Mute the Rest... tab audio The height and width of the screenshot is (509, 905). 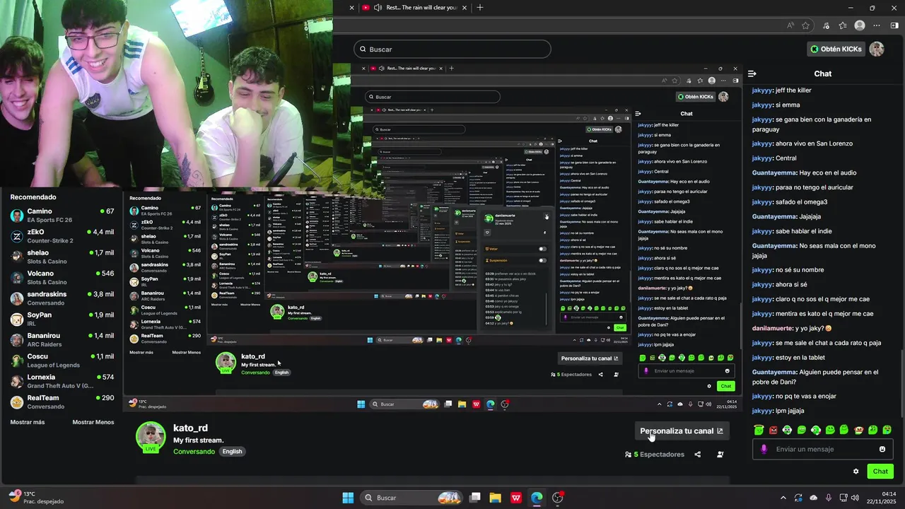click(x=378, y=8)
